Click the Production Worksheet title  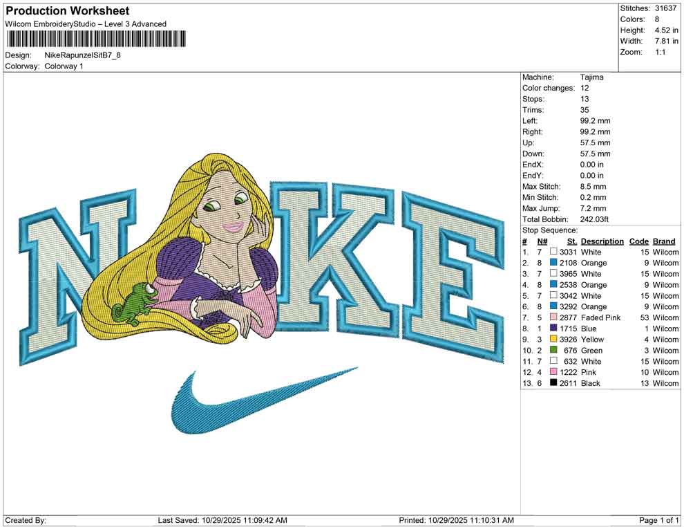pyautogui.click(x=66, y=10)
